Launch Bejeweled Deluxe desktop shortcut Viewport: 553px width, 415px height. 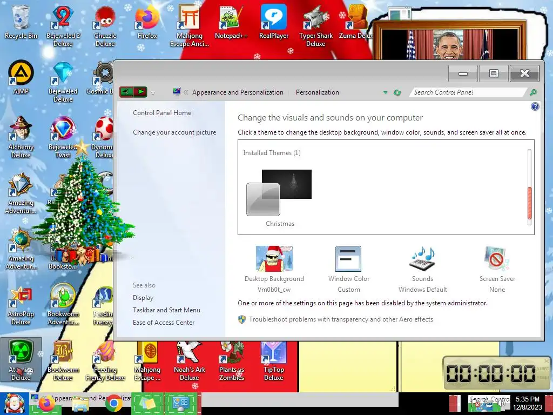tap(63, 82)
